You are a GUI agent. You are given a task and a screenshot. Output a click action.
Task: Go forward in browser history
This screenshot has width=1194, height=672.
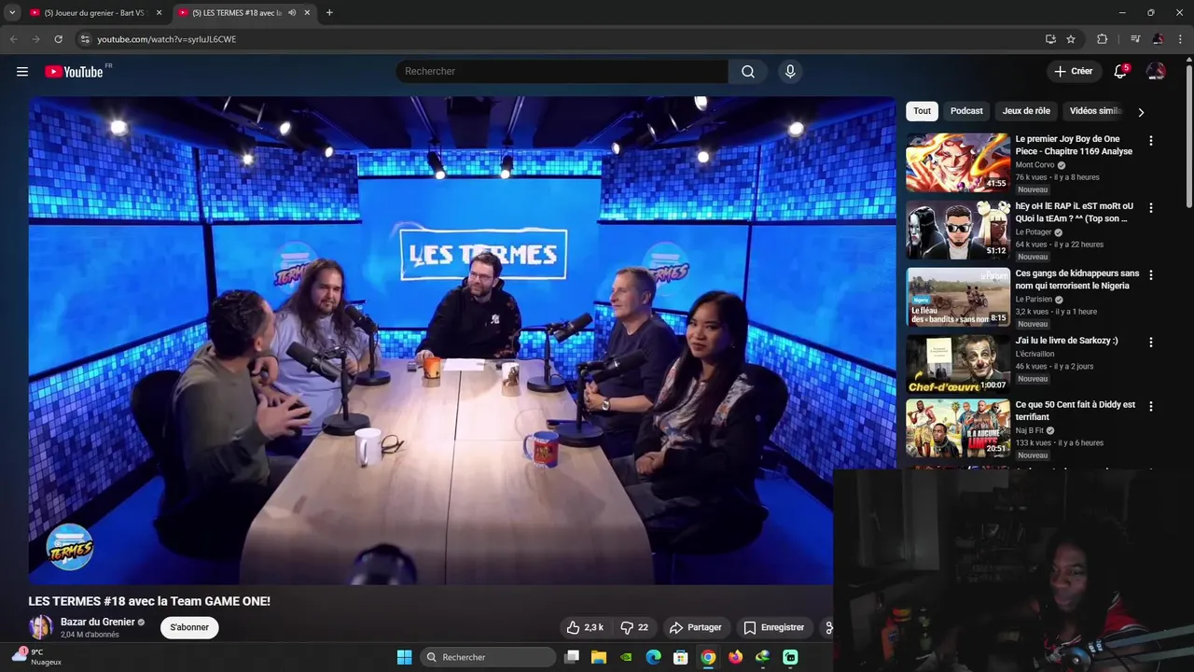(x=35, y=39)
